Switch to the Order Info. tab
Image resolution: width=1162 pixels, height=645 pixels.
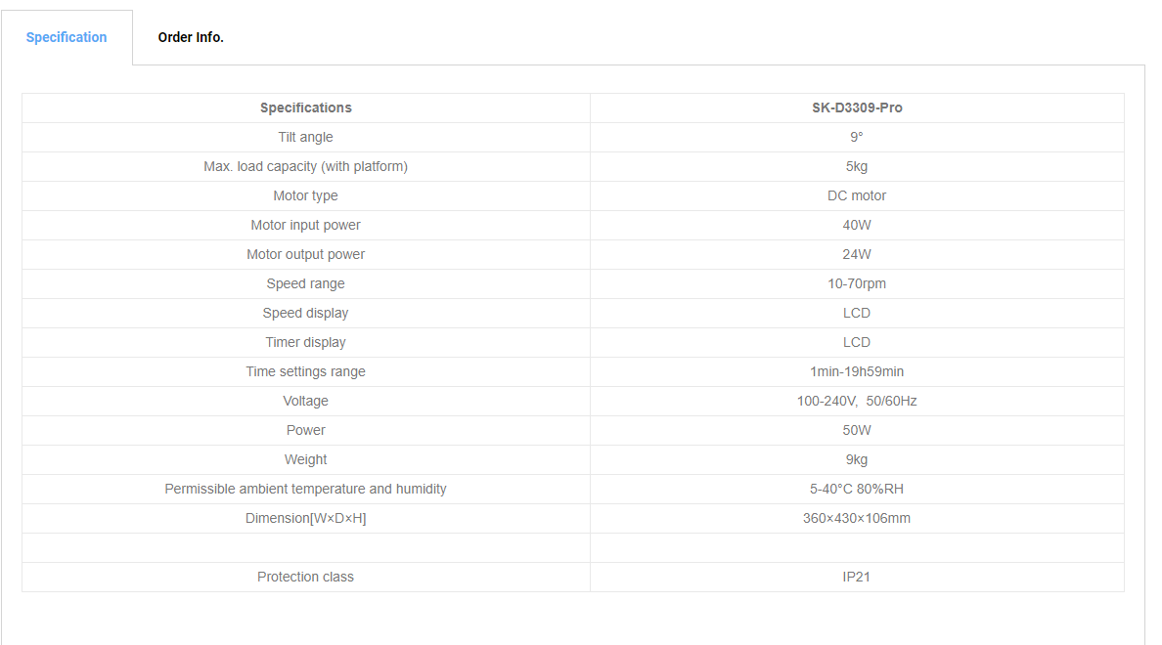click(191, 37)
